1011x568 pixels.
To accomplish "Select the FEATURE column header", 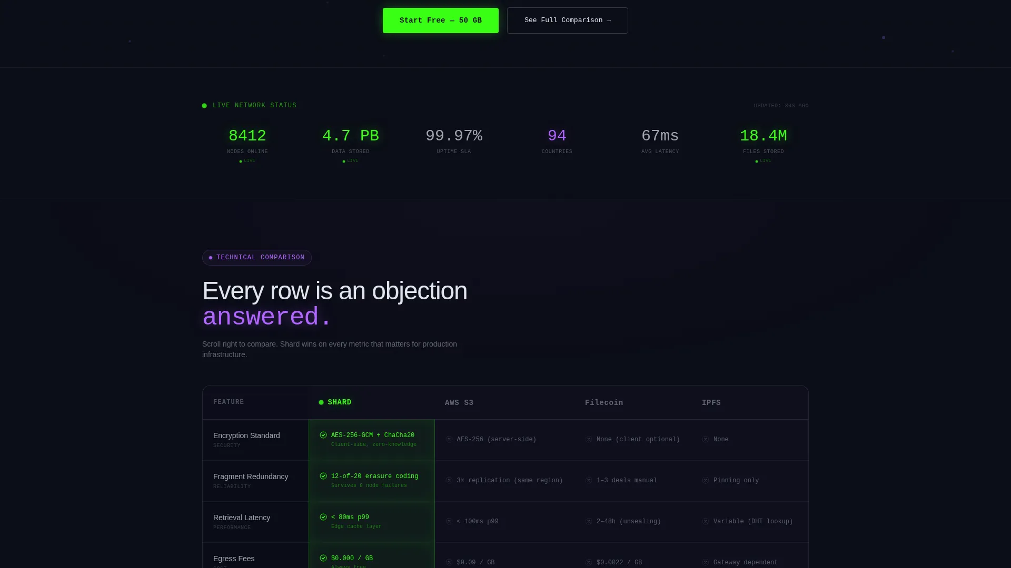I will (x=229, y=402).
